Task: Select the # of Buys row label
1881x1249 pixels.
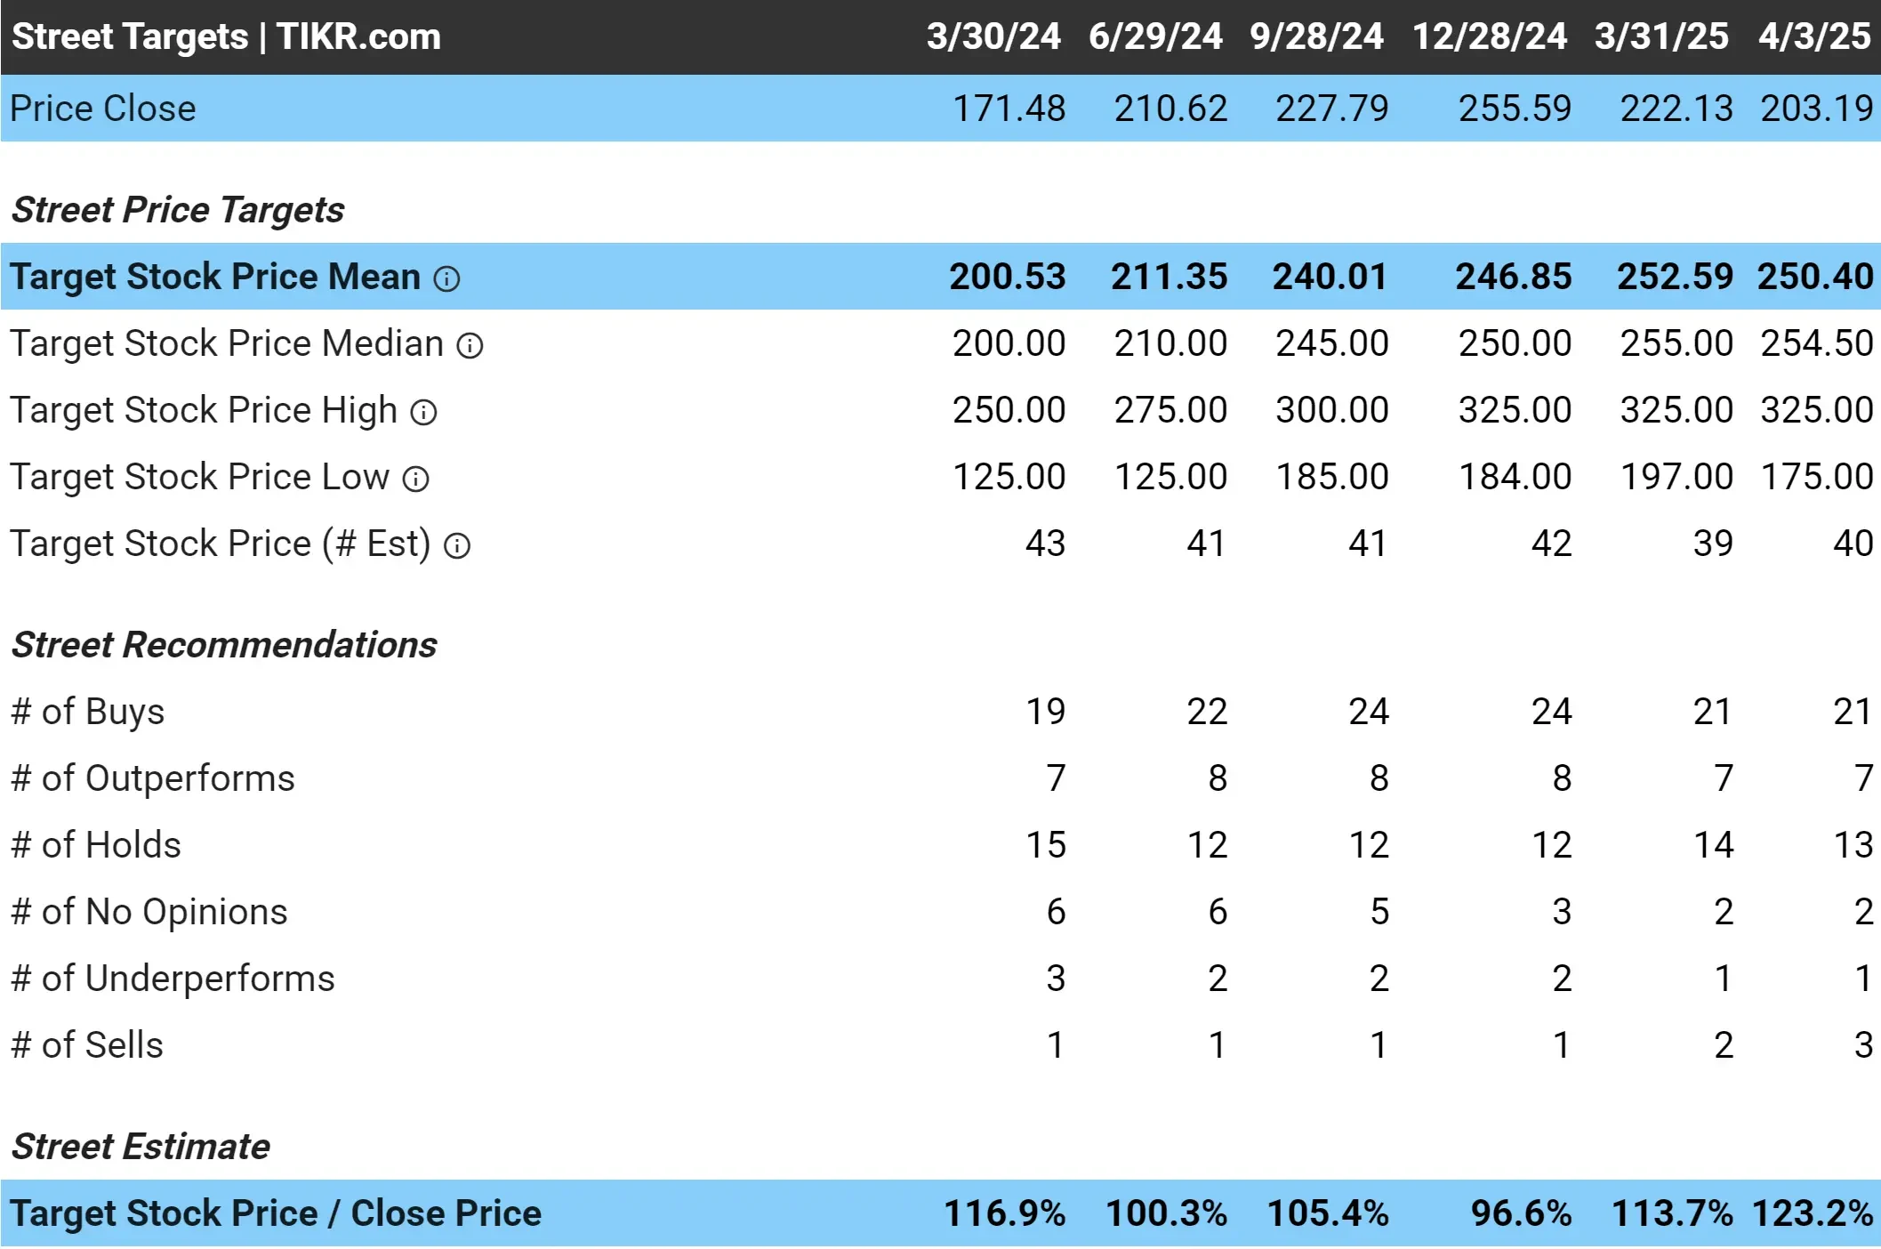Action: tap(88, 712)
